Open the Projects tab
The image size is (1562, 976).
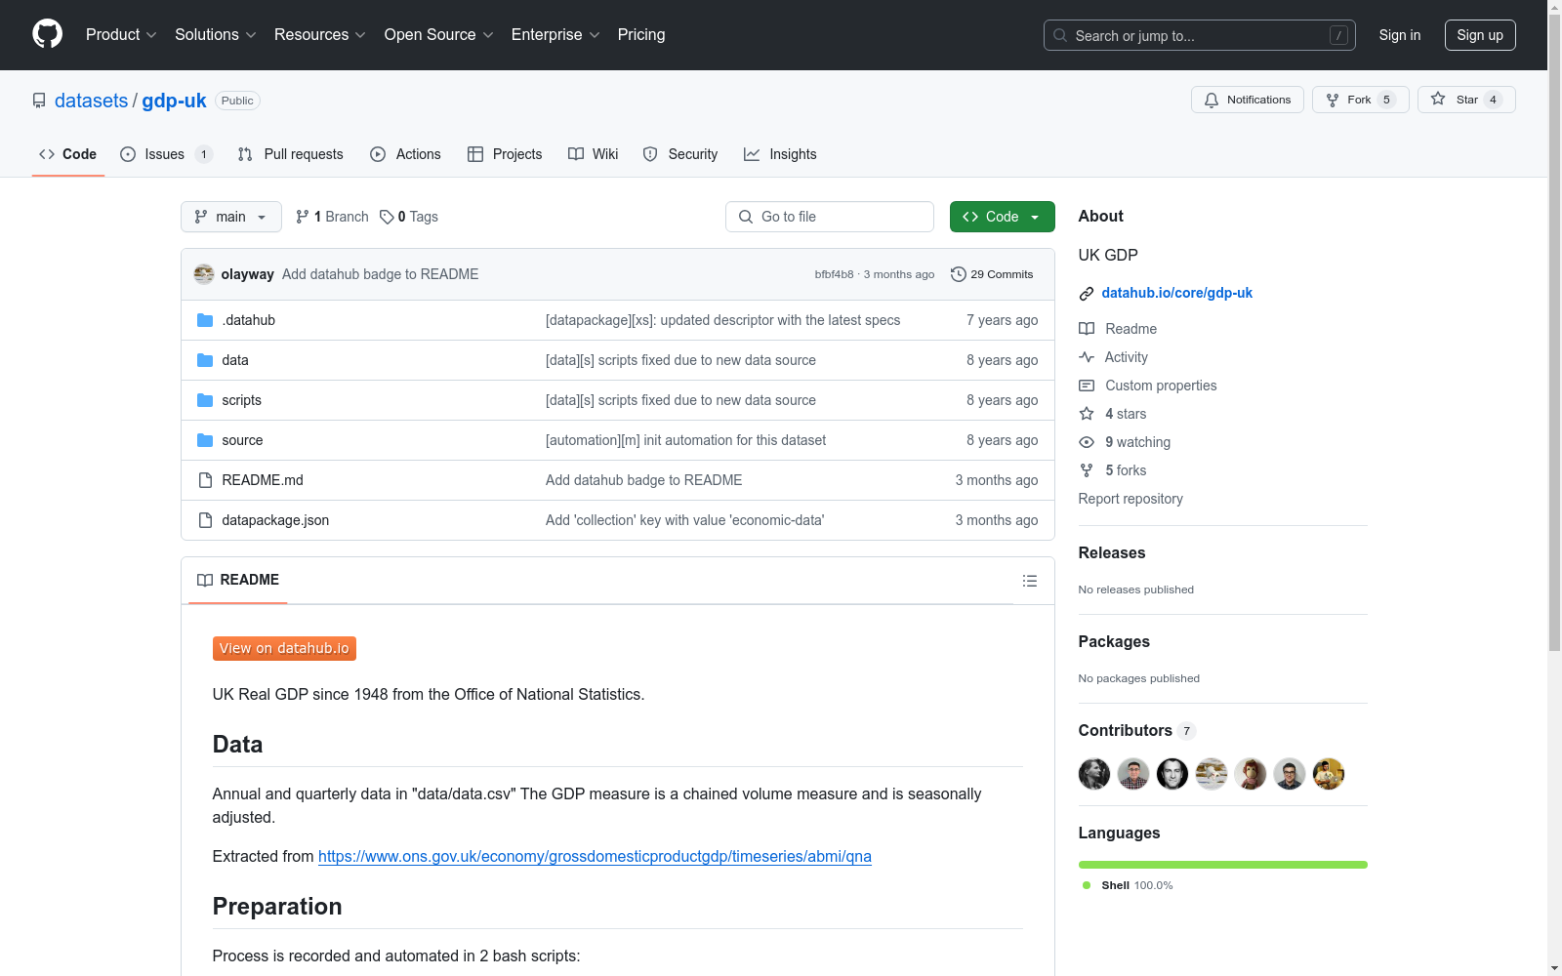coord(505,154)
